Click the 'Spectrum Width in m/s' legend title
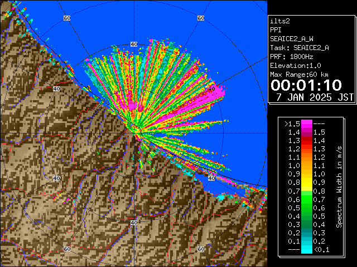The image size is (357, 267). tap(339, 187)
